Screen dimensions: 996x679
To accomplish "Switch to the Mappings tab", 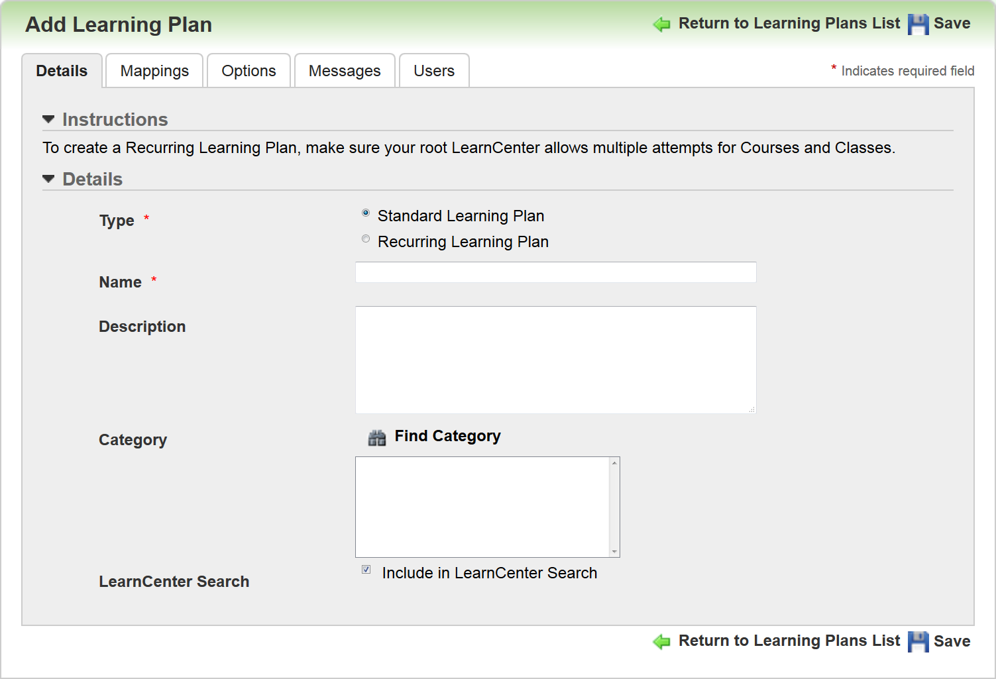I will (154, 71).
